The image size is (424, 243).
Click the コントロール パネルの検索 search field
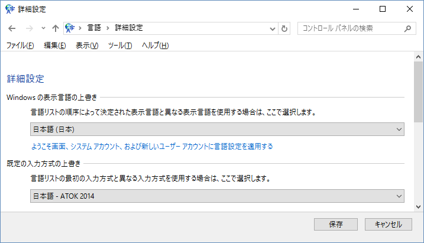pos(351,28)
